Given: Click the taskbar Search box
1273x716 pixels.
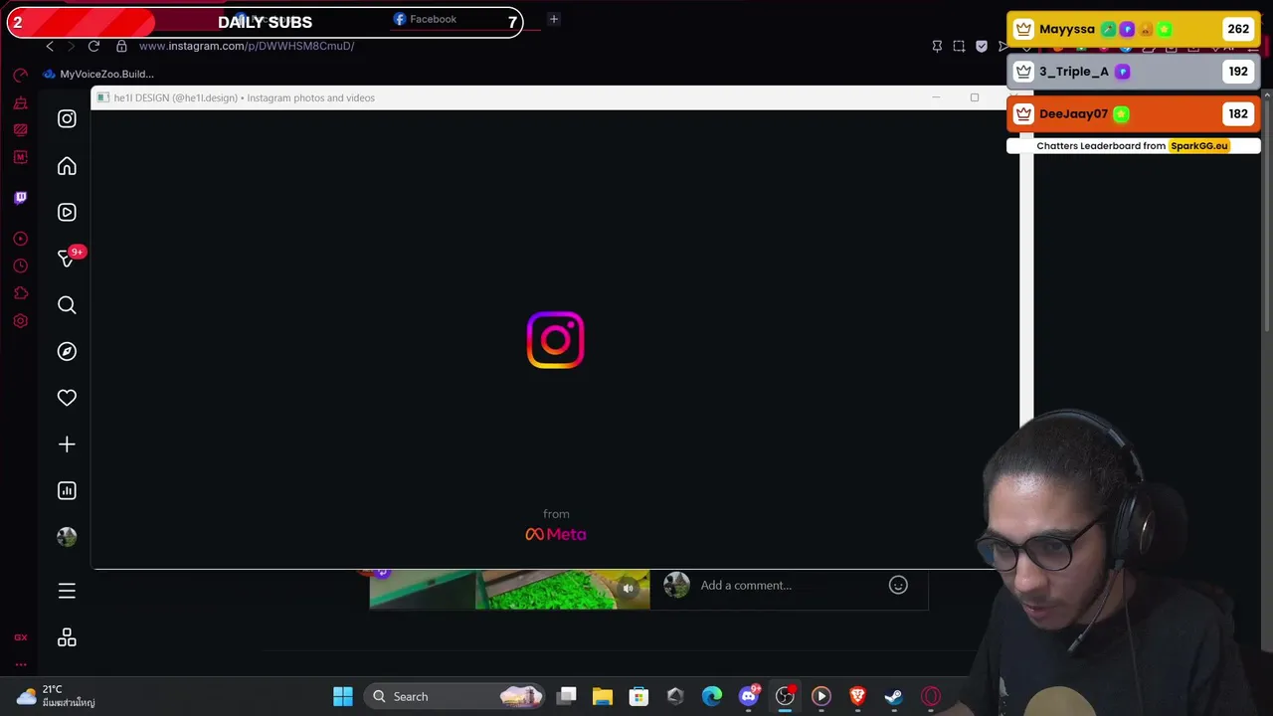Looking at the screenshot, I should click(x=455, y=696).
